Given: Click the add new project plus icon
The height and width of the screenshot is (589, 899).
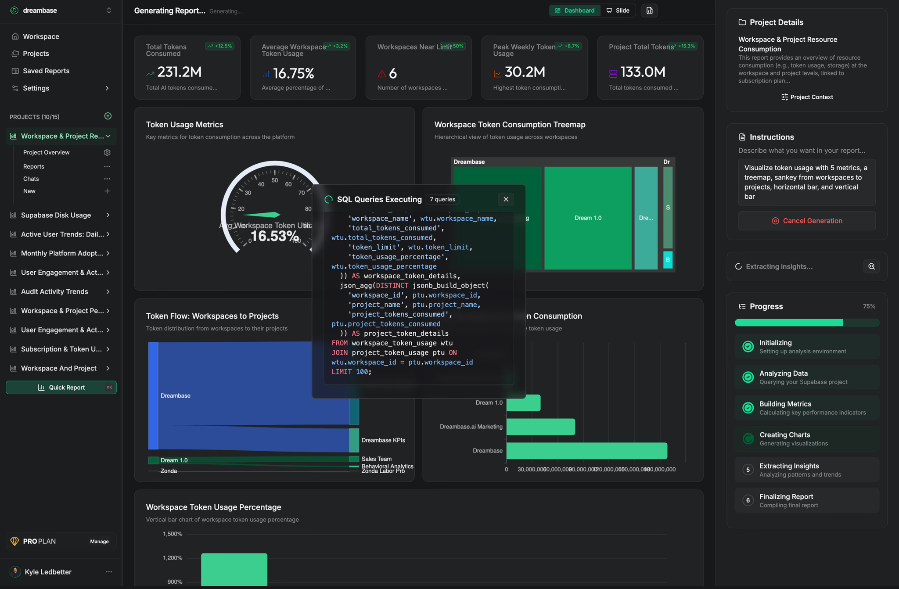Looking at the screenshot, I should click(108, 116).
